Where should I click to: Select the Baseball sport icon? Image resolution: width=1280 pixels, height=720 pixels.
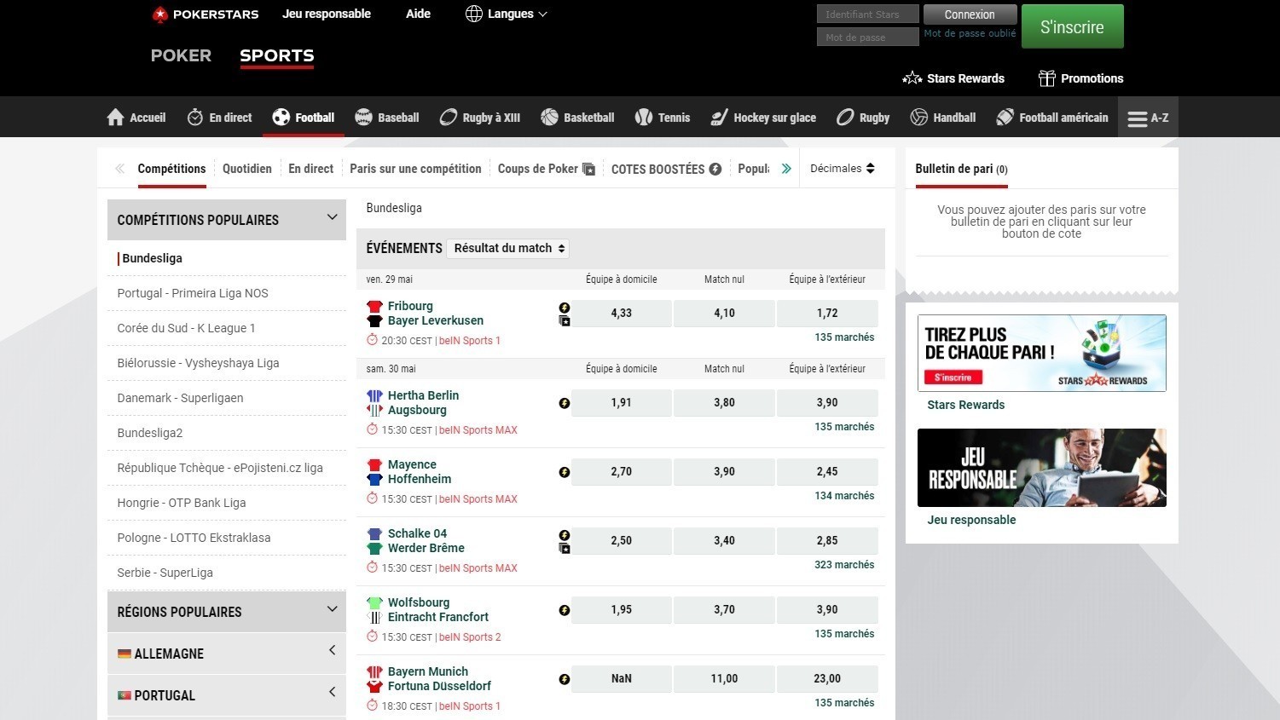point(363,118)
